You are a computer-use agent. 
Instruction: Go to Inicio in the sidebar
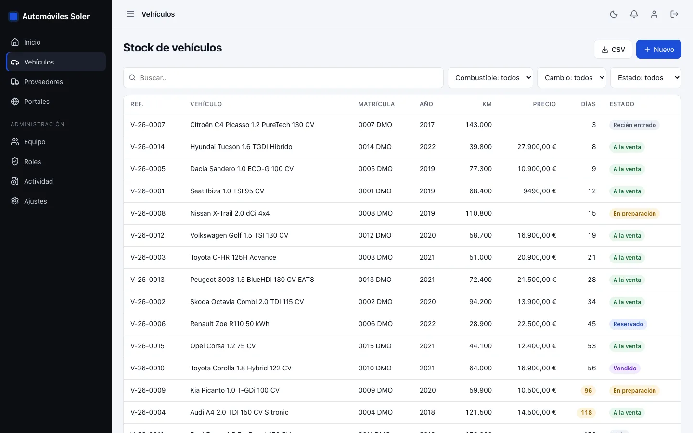click(x=56, y=42)
